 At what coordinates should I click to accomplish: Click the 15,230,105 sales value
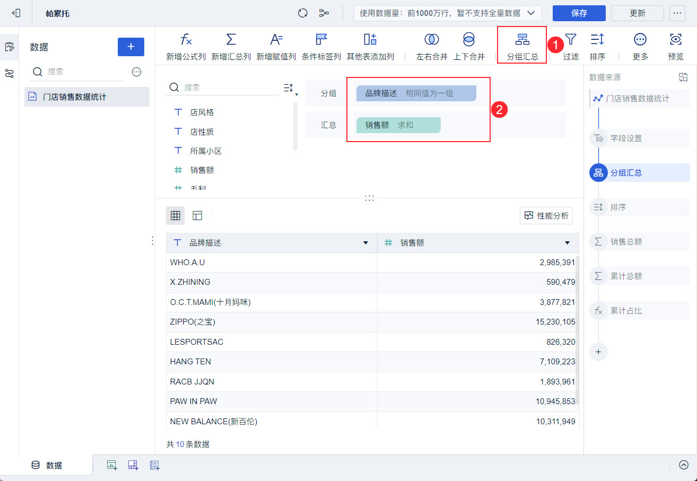coord(555,322)
